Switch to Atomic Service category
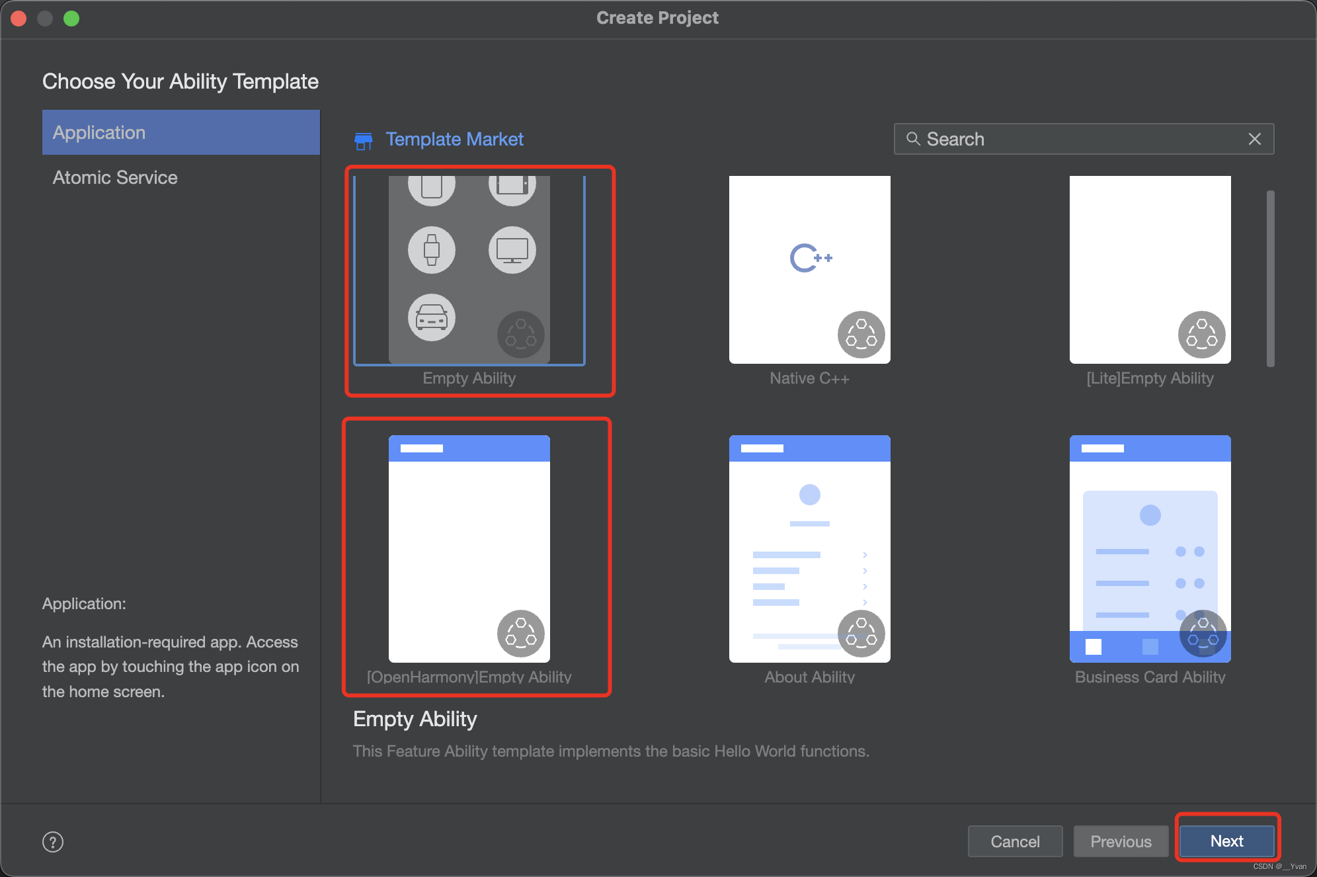This screenshot has width=1317, height=877. click(115, 177)
